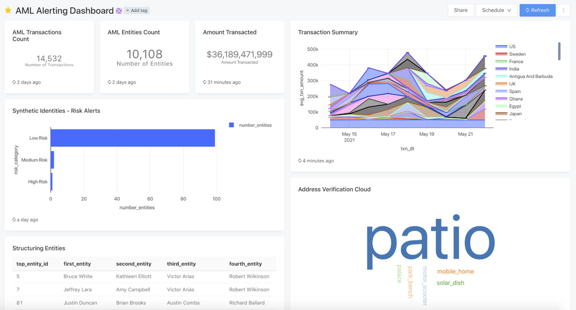Click the Low Risk bar in chart

point(132,138)
